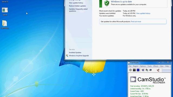
Task: Click the Windows is up to date heading
Action: tap(121, 2)
